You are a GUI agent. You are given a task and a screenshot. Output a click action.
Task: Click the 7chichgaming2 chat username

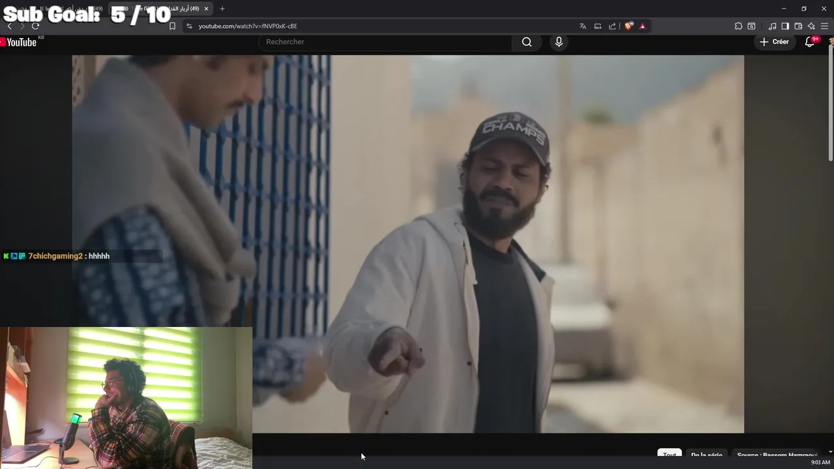[55, 256]
